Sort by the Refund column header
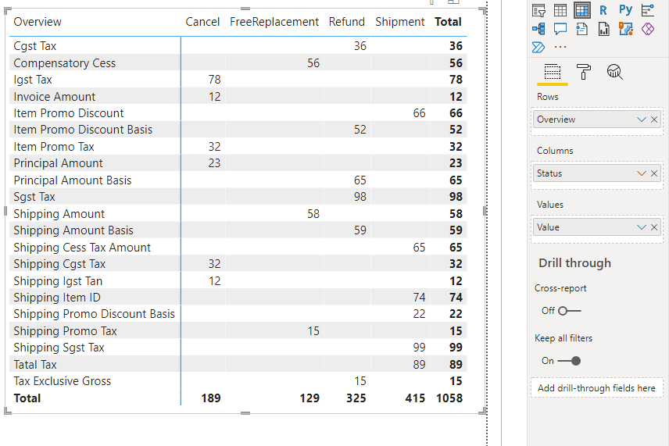This screenshot has height=446, width=669. click(346, 22)
